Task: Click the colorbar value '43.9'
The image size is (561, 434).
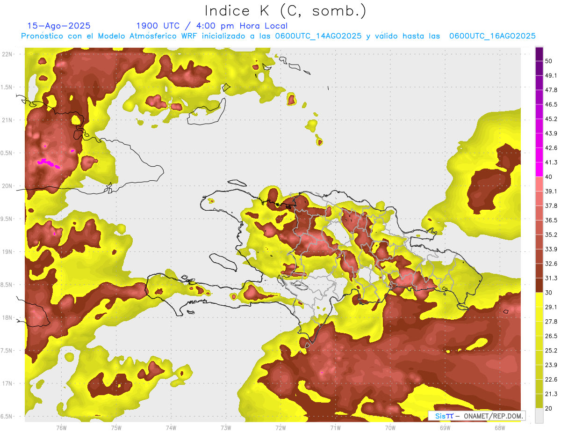Action: pyautogui.click(x=551, y=133)
